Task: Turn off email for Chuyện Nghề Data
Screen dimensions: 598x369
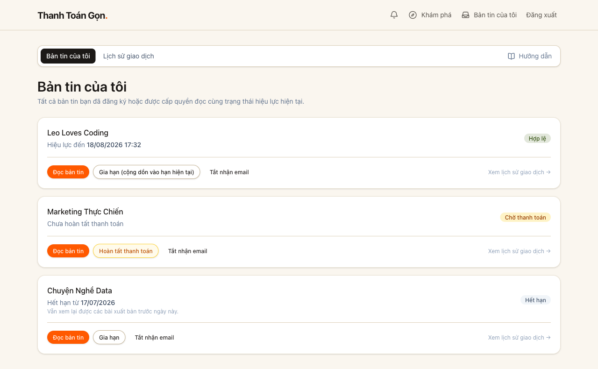Action: (x=155, y=337)
